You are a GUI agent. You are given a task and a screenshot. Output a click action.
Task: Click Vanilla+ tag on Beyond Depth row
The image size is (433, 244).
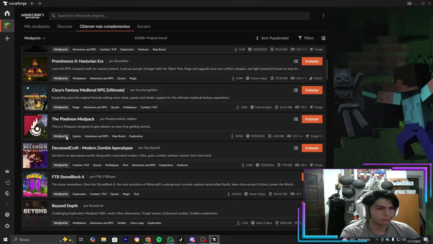coord(122,223)
